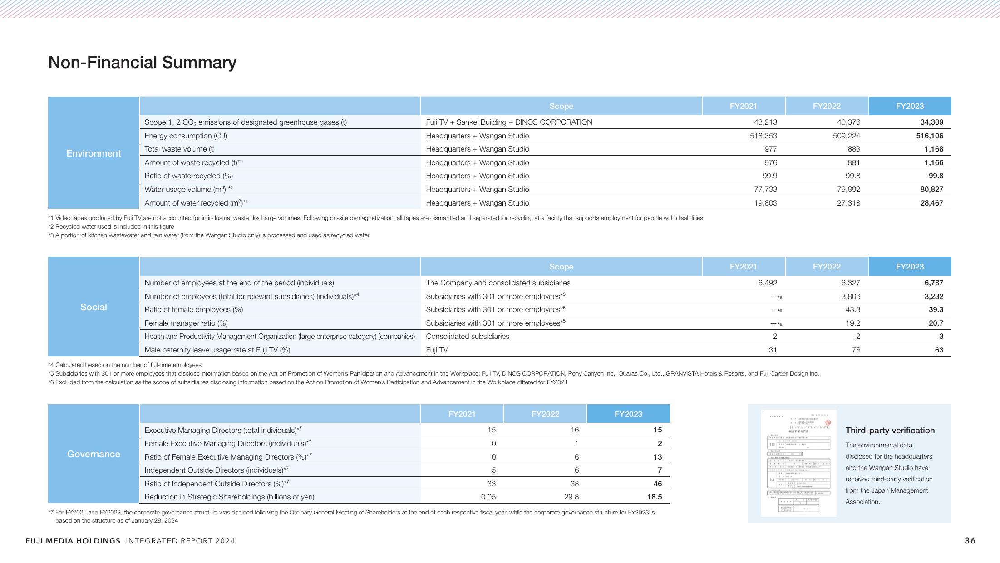Image resolution: width=1000 pixels, height=563 pixels.
Task: Click the water usage value 80,827
Action: pyautogui.click(x=931, y=189)
